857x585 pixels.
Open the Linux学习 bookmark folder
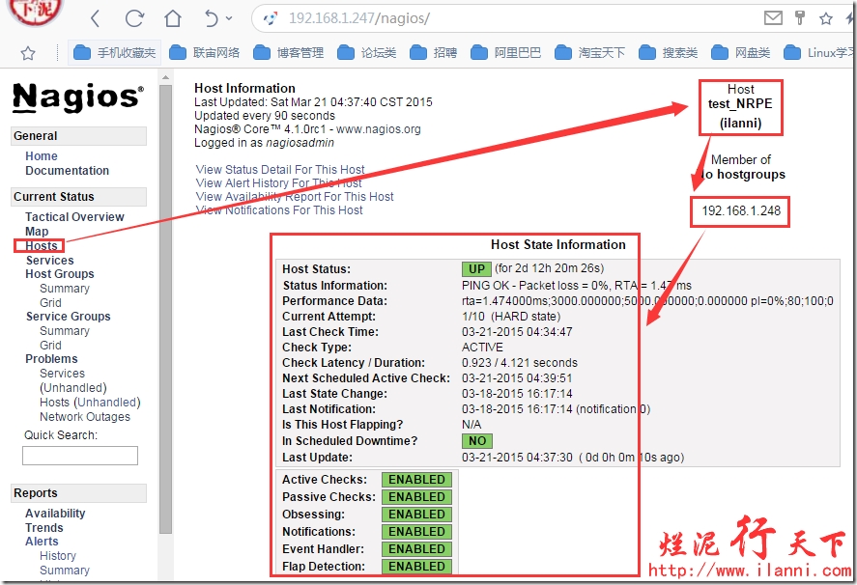(x=818, y=53)
